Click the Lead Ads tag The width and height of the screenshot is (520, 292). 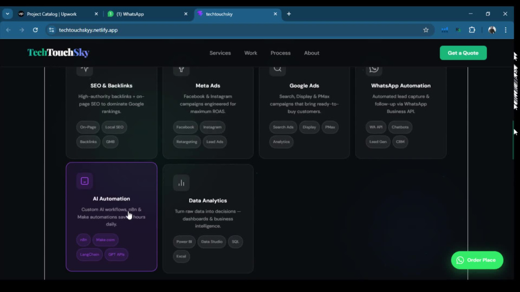tap(215, 142)
